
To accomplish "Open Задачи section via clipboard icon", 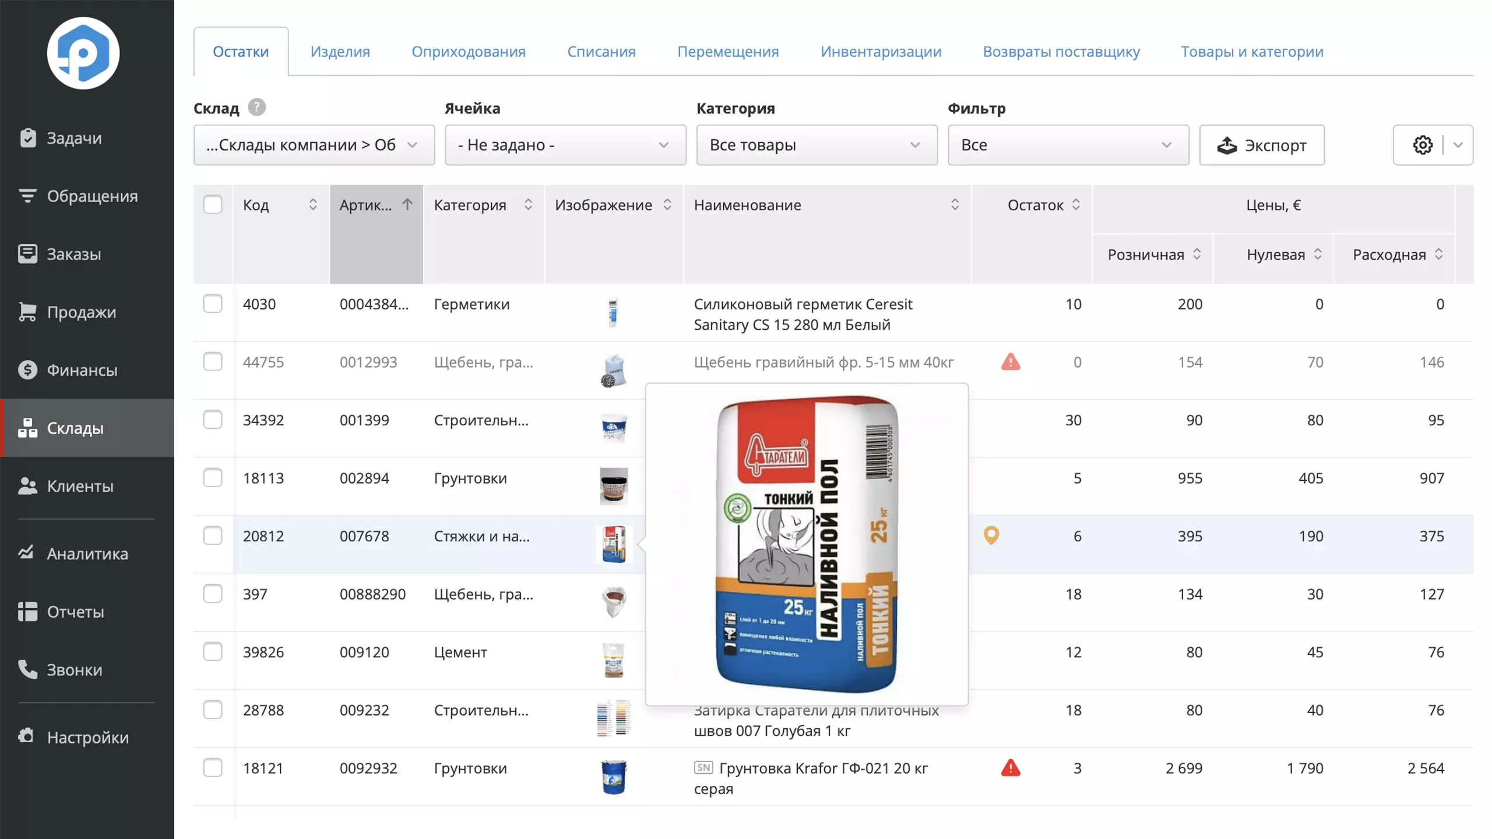I will pyautogui.click(x=27, y=138).
